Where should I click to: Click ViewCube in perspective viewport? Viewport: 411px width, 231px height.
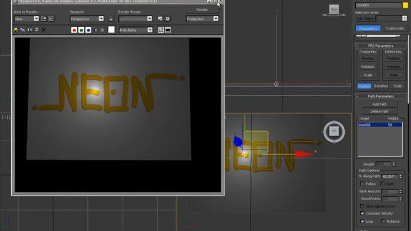(x=334, y=132)
